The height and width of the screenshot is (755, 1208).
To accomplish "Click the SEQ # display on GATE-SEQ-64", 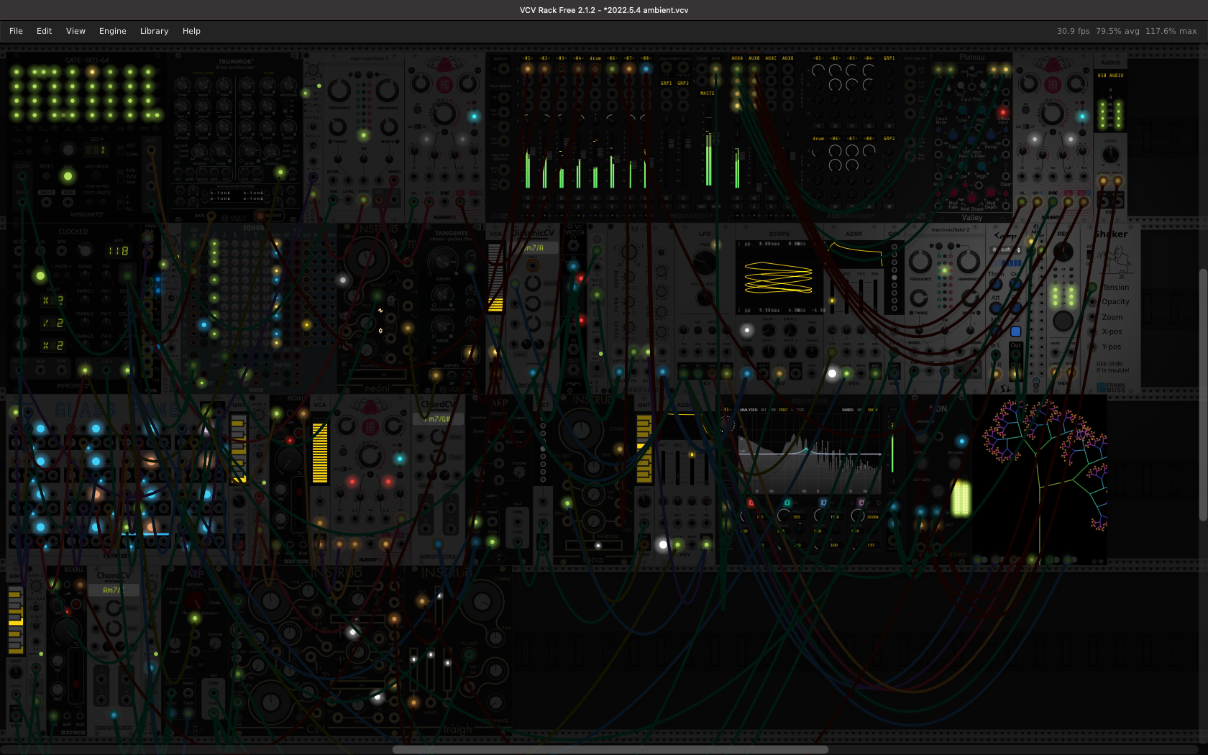I will pyautogui.click(x=95, y=150).
